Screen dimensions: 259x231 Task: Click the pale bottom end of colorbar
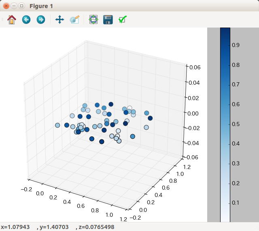coord(225,218)
